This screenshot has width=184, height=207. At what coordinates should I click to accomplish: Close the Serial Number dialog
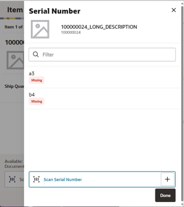tap(173, 10)
